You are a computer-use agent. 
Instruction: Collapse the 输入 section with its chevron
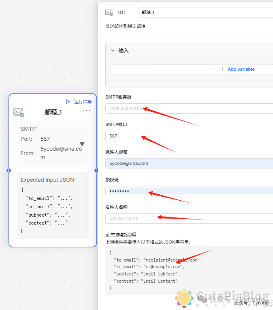click(113, 50)
